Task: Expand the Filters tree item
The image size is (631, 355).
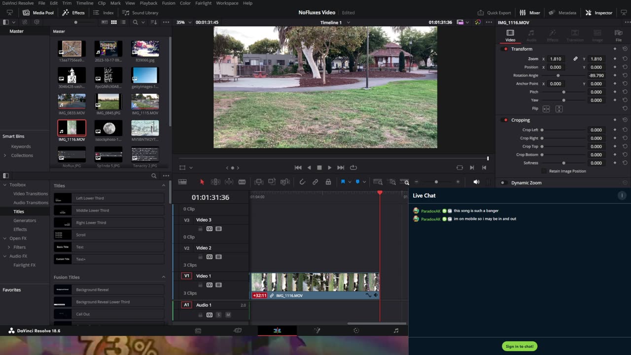Action: click(x=9, y=247)
